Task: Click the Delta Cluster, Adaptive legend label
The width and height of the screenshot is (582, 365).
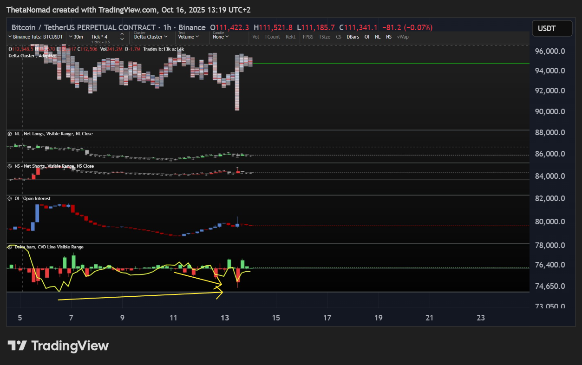Action: 32,56
